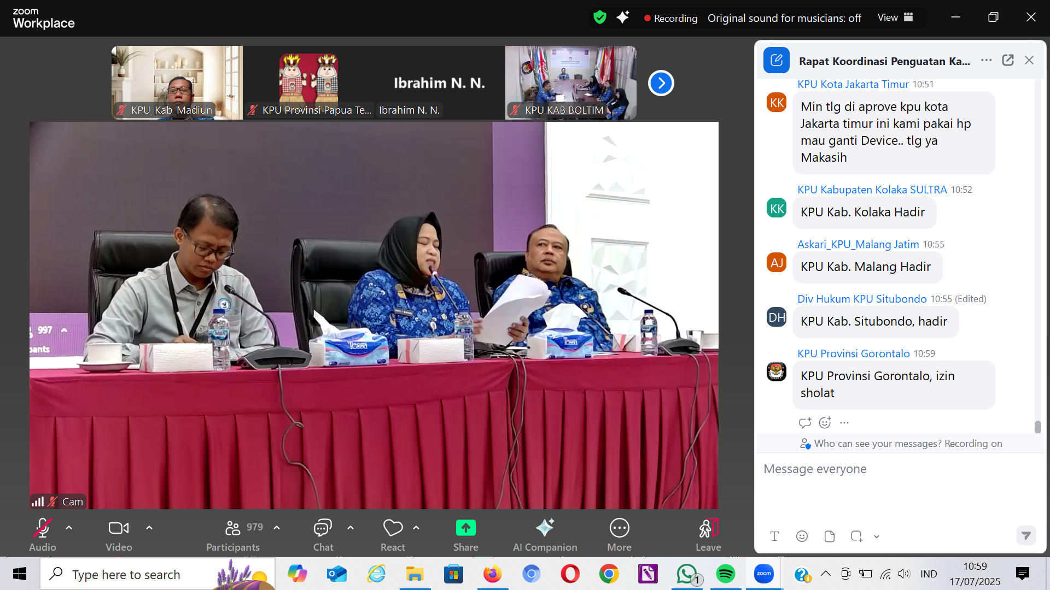
Task: Pop out the chat panel window
Action: point(1008,61)
